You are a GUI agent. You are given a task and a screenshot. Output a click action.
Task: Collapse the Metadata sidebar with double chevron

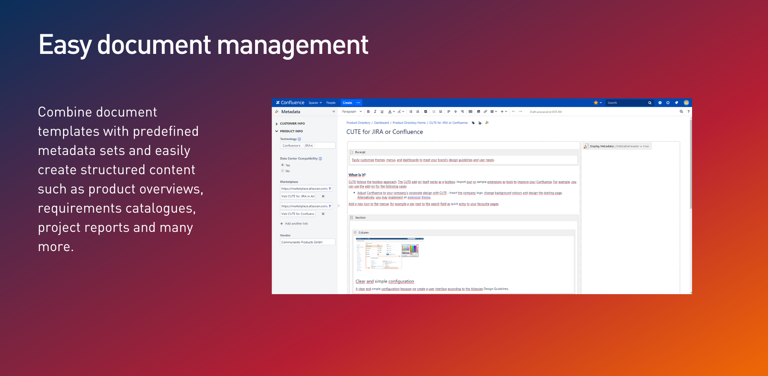(333, 112)
